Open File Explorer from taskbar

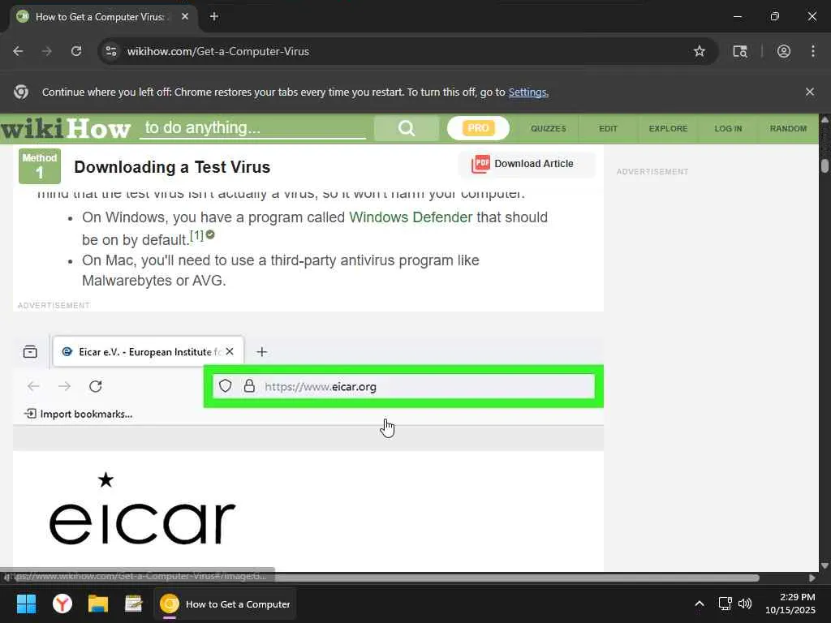click(98, 604)
